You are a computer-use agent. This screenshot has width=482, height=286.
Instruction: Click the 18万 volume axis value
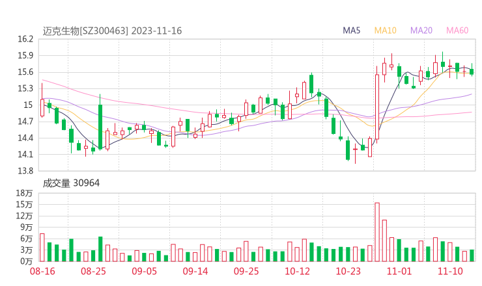(x=25, y=193)
